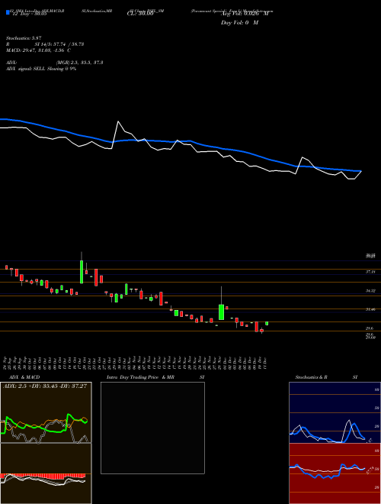Click the 'Day Vol: 0 M' label
Screen dimensions: 381x504
click(239, 23)
